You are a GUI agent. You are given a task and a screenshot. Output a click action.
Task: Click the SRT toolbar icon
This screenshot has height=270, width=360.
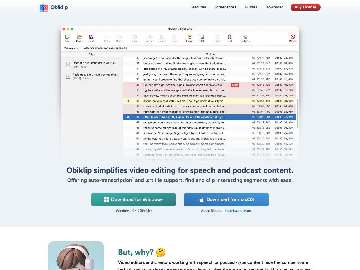202,37
